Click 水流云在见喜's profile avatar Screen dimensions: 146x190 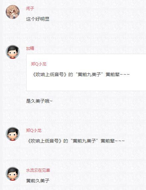tap(13, 174)
